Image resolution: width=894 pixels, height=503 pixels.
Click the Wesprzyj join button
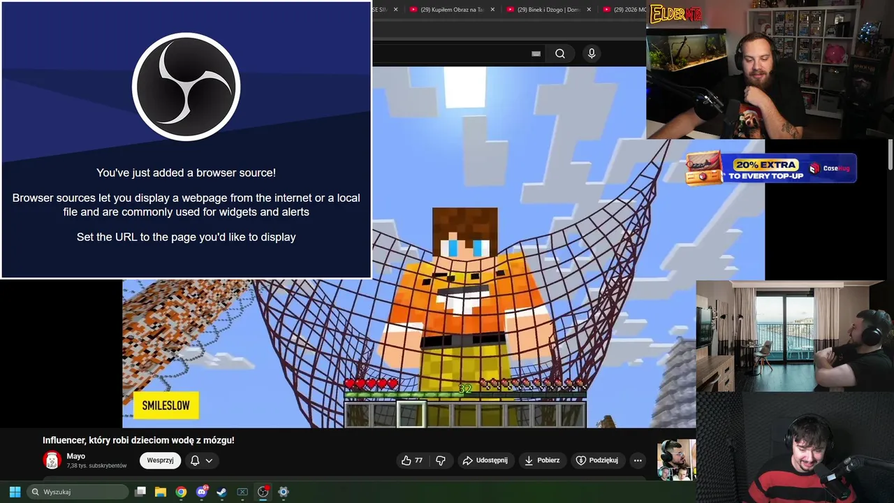[x=160, y=460]
